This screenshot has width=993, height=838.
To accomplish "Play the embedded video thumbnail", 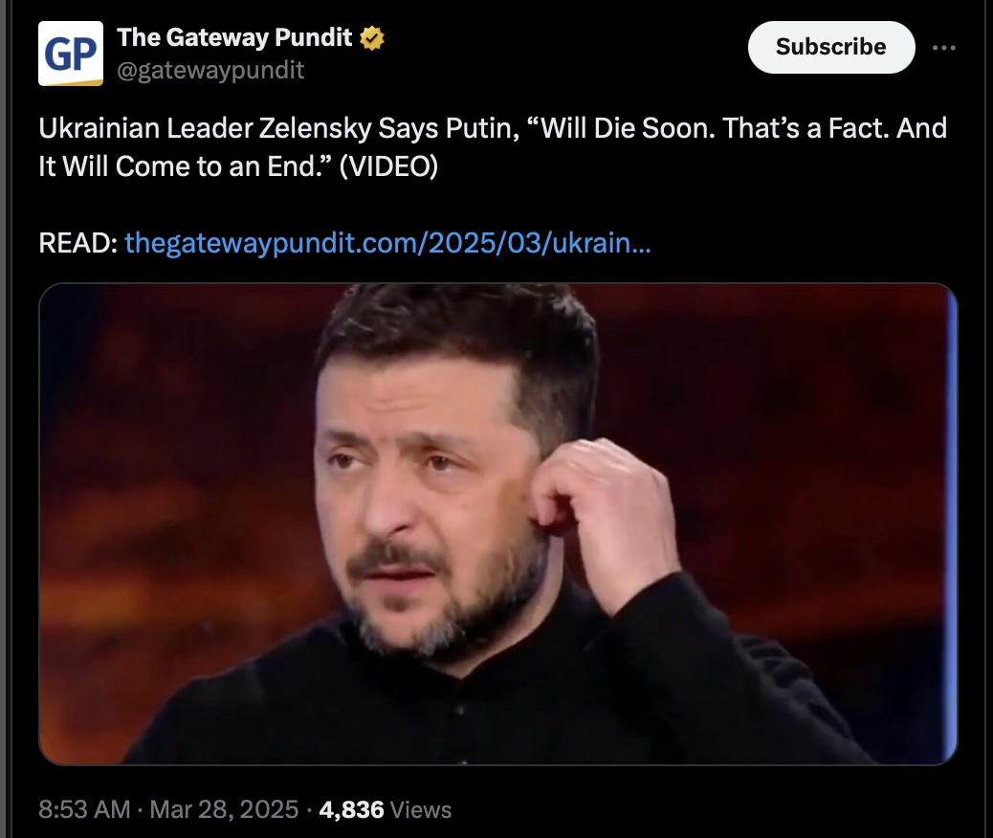I will (497, 524).
